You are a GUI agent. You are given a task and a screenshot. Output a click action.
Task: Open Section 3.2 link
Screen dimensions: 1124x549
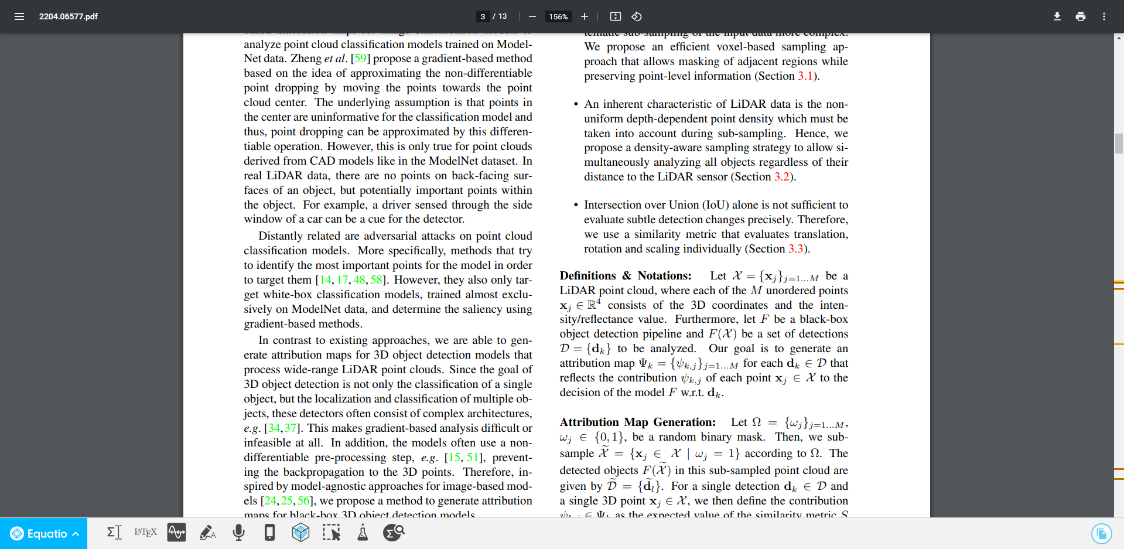click(x=782, y=177)
